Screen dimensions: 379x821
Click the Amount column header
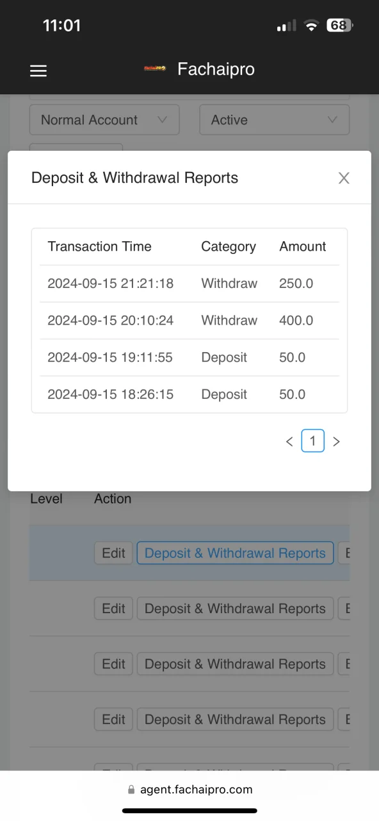303,246
